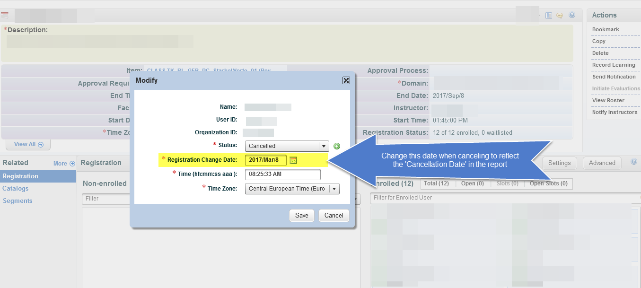The width and height of the screenshot is (641, 288).
Task: Choose Record Learning action
Action: click(x=614, y=65)
